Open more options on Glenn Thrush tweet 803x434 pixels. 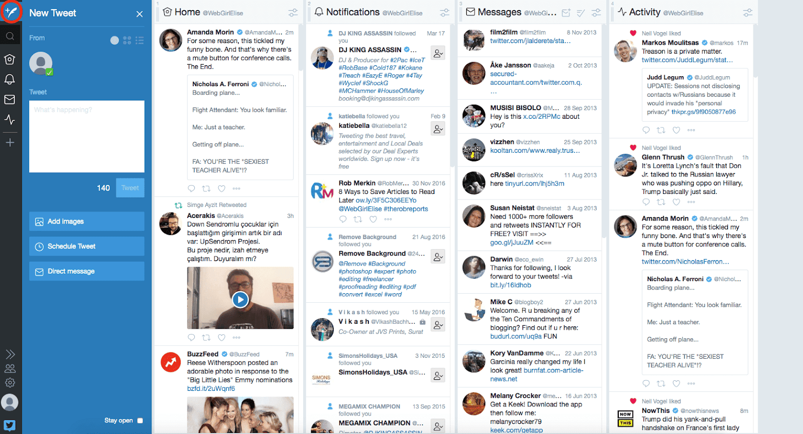click(692, 202)
